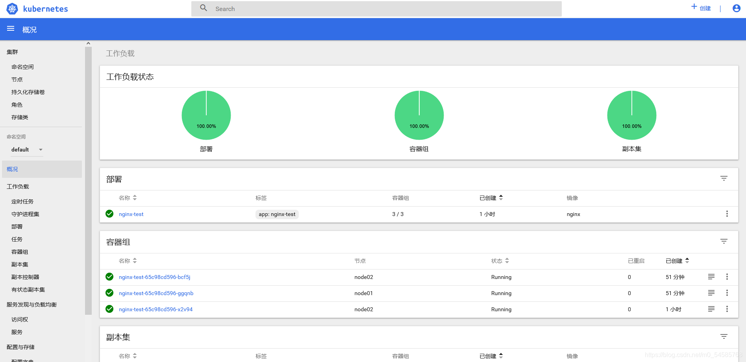Select 配置与存储 in sidebar
The height and width of the screenshot is (362, 746).
tap(20, 347)
